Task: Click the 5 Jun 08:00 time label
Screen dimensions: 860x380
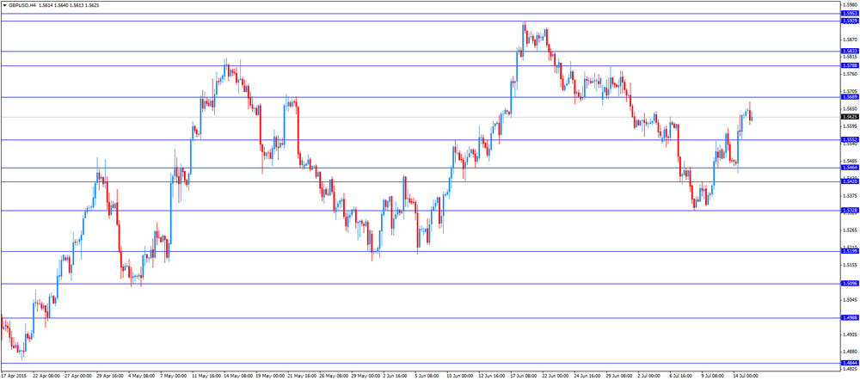Action: 427,377
